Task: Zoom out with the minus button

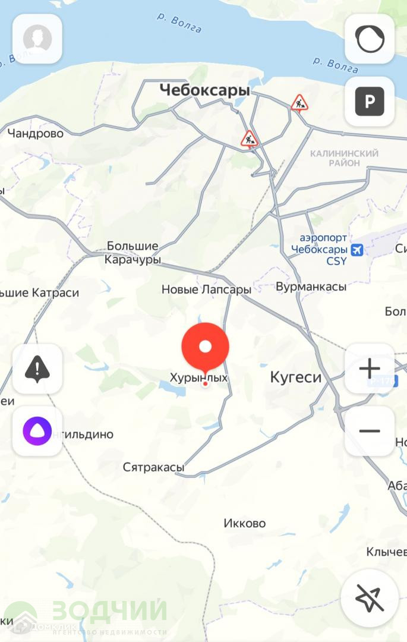Action: [370, 431]
